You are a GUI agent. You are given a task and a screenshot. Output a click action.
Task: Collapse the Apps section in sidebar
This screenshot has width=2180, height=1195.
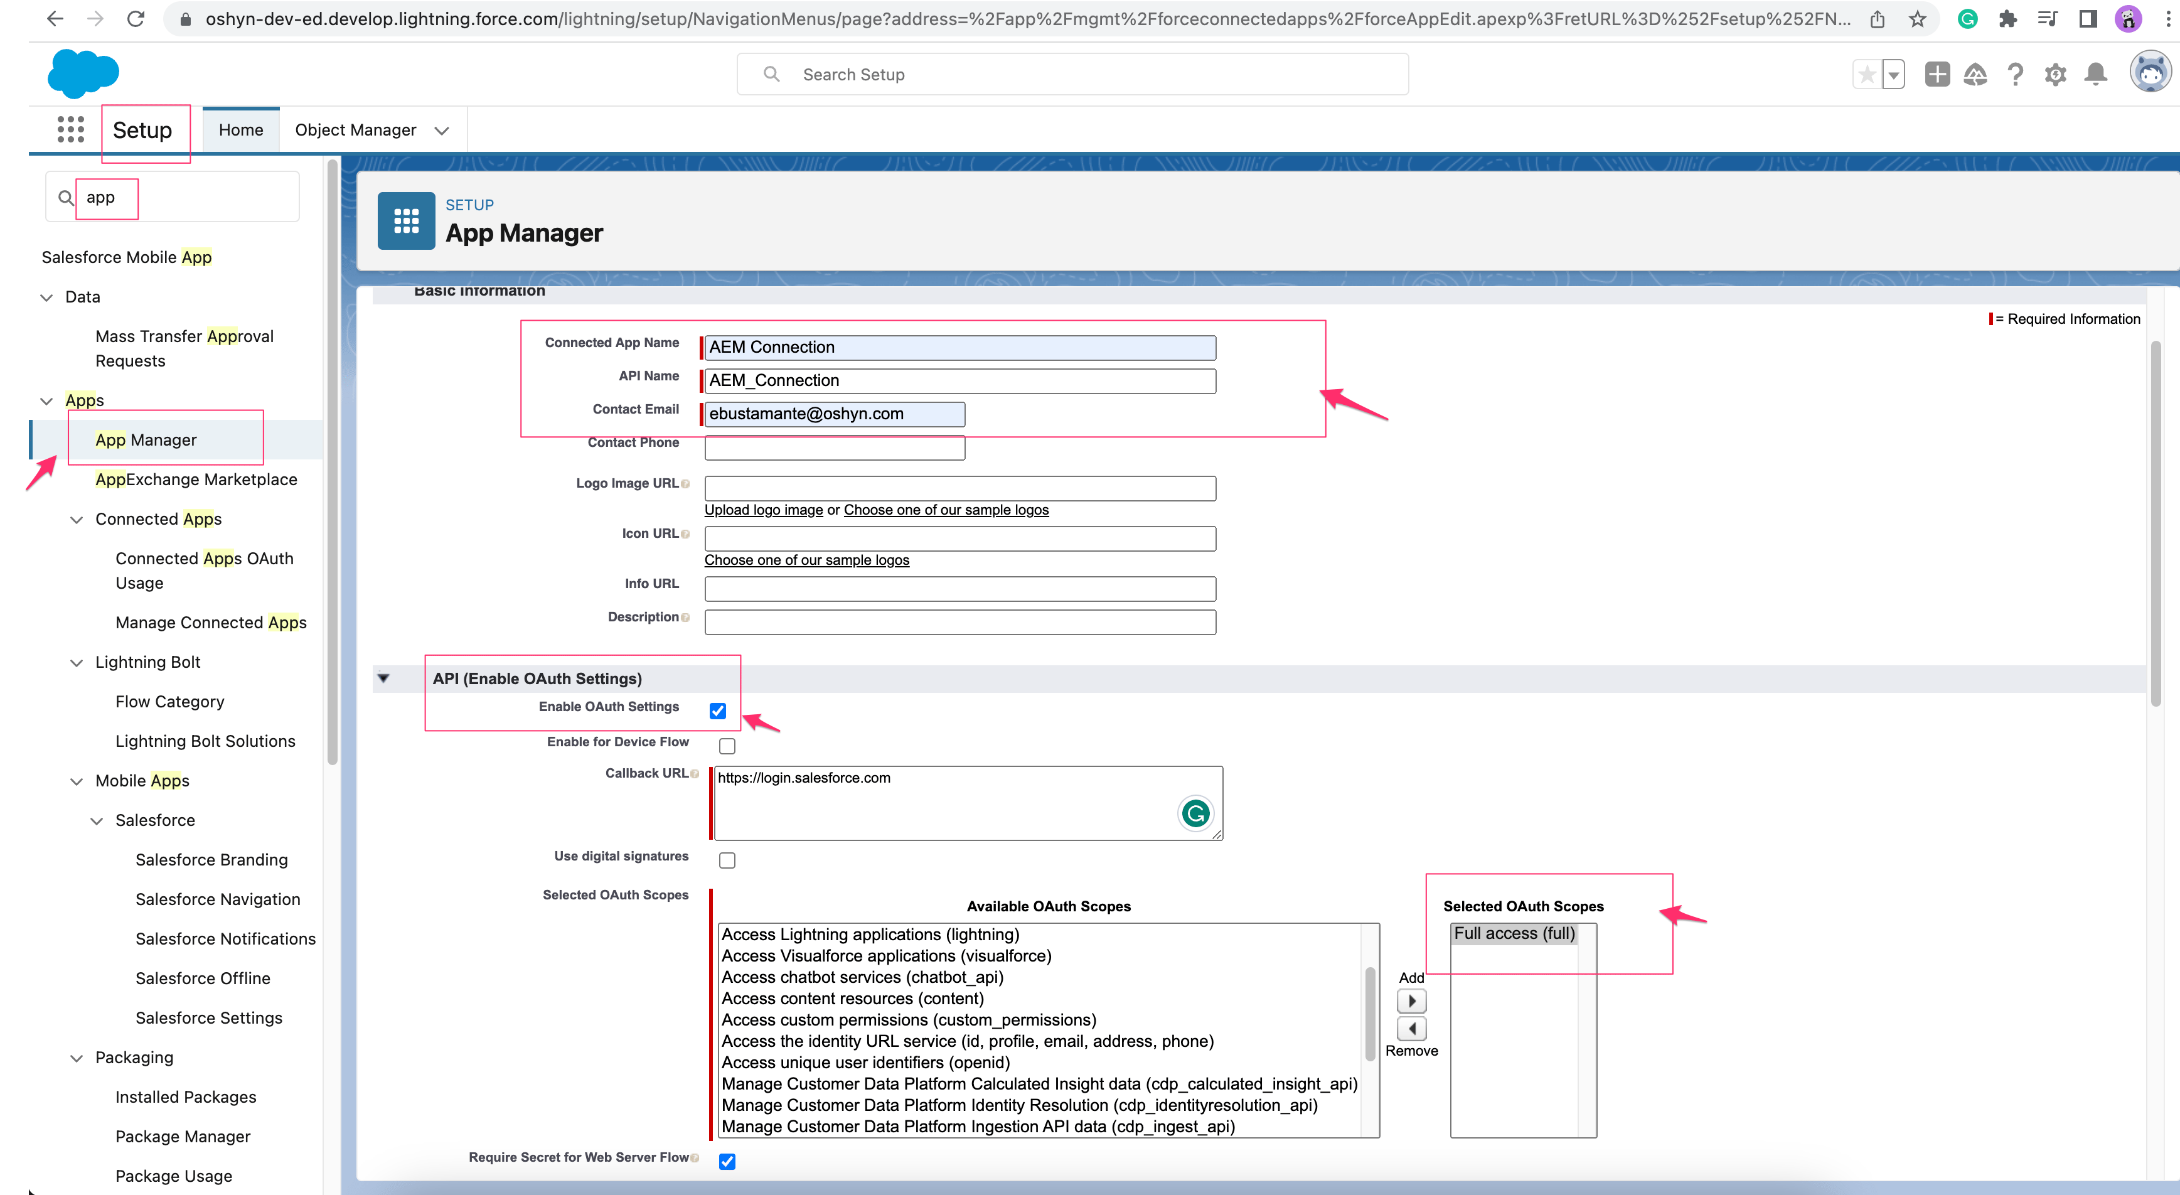[x=46, y=400]
